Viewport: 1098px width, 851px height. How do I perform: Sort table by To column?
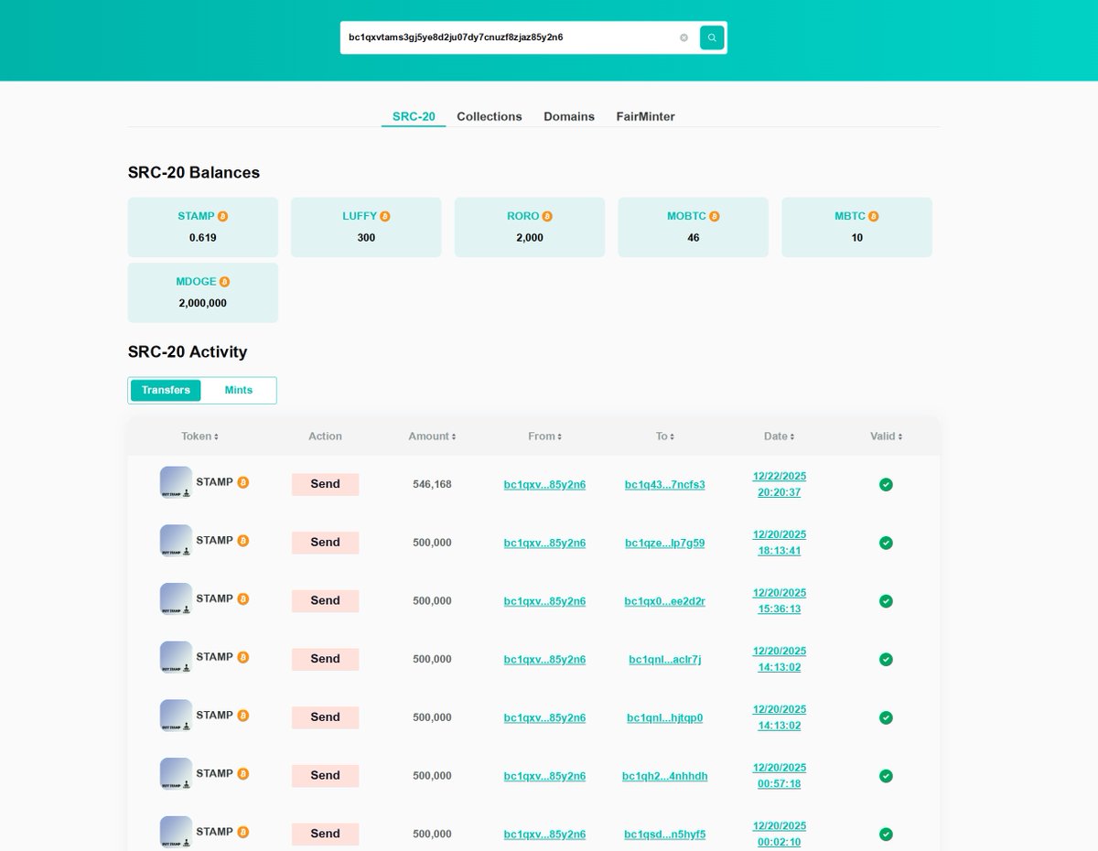point(665,436)
